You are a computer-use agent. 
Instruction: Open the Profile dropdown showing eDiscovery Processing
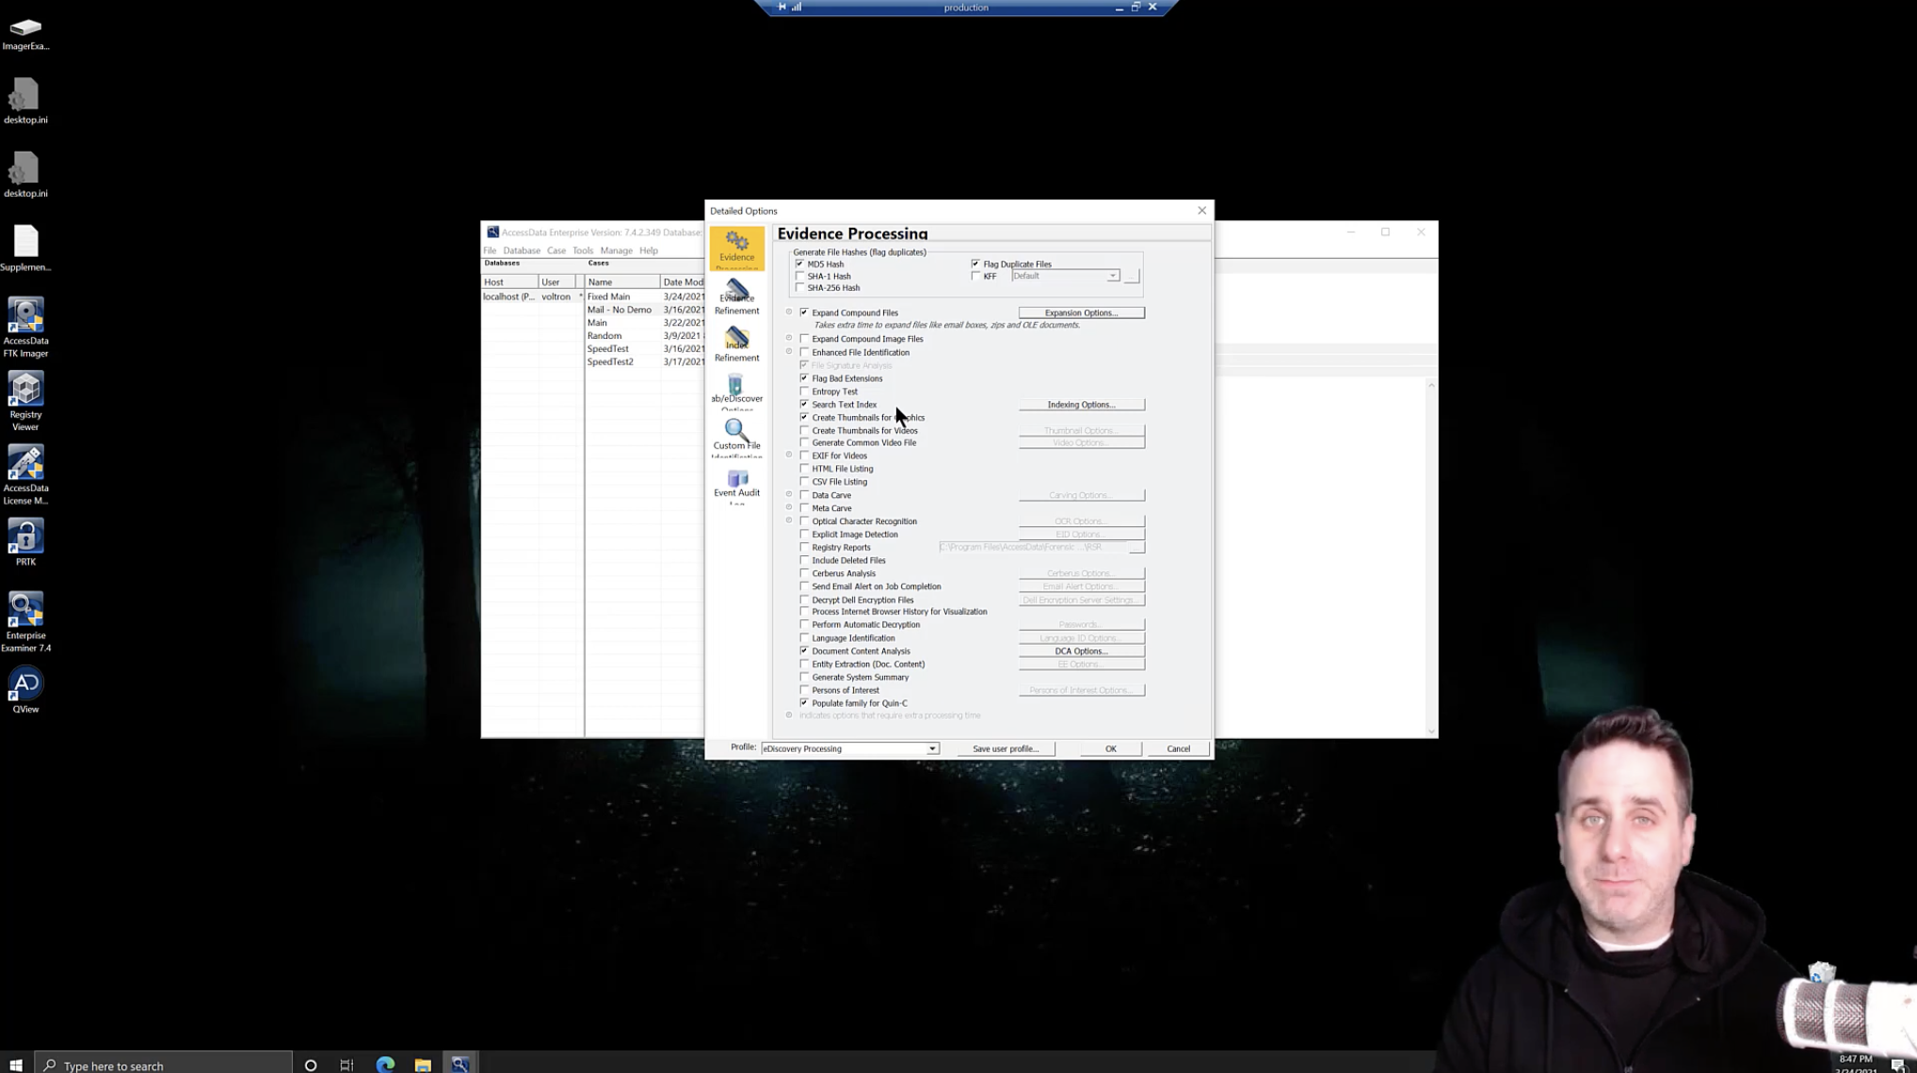point(932,748)
